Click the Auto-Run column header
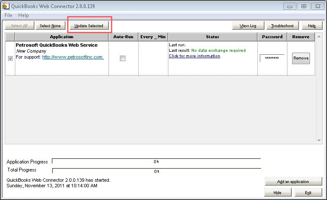The image size is (327, 200). (x=123, y=37)
